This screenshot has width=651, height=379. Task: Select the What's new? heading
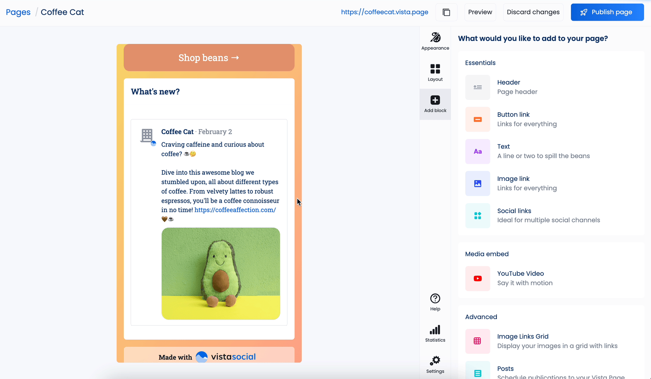click(155, 92)
